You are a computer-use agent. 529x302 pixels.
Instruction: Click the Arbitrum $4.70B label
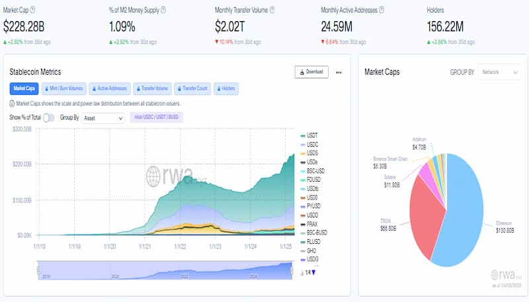[x=419, y=143]
